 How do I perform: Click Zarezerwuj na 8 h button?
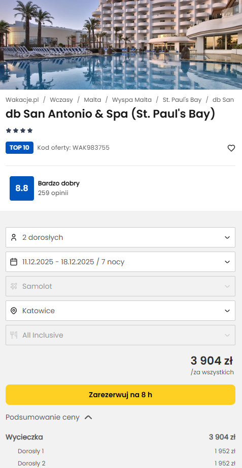pos(120,395)
